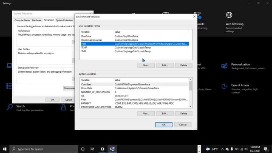Select the OS system variable row
272x153 pixels.
(135, 96)
